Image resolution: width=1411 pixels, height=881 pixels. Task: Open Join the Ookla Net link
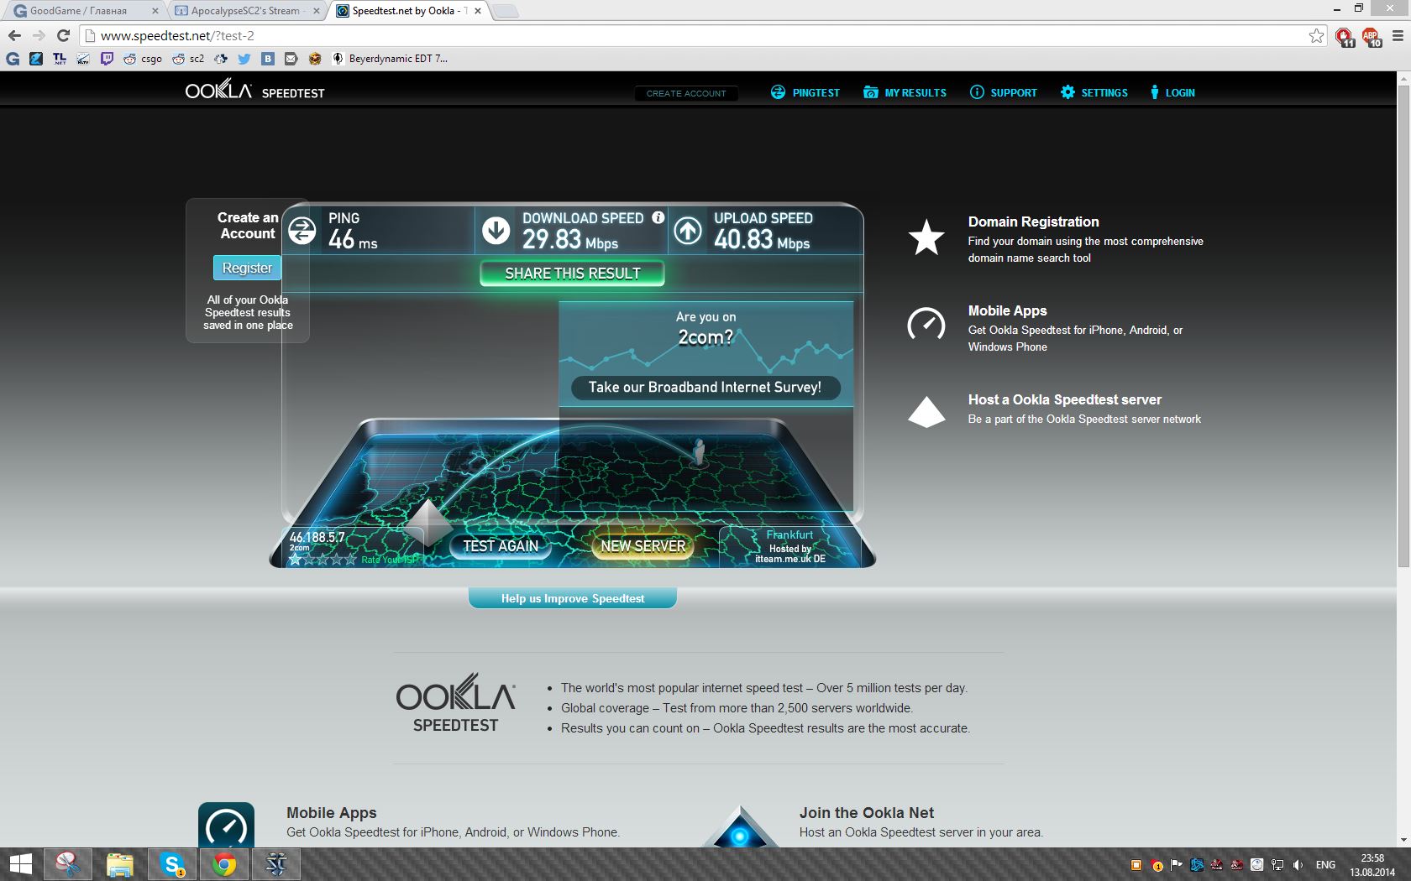click(x=867, y=812)
